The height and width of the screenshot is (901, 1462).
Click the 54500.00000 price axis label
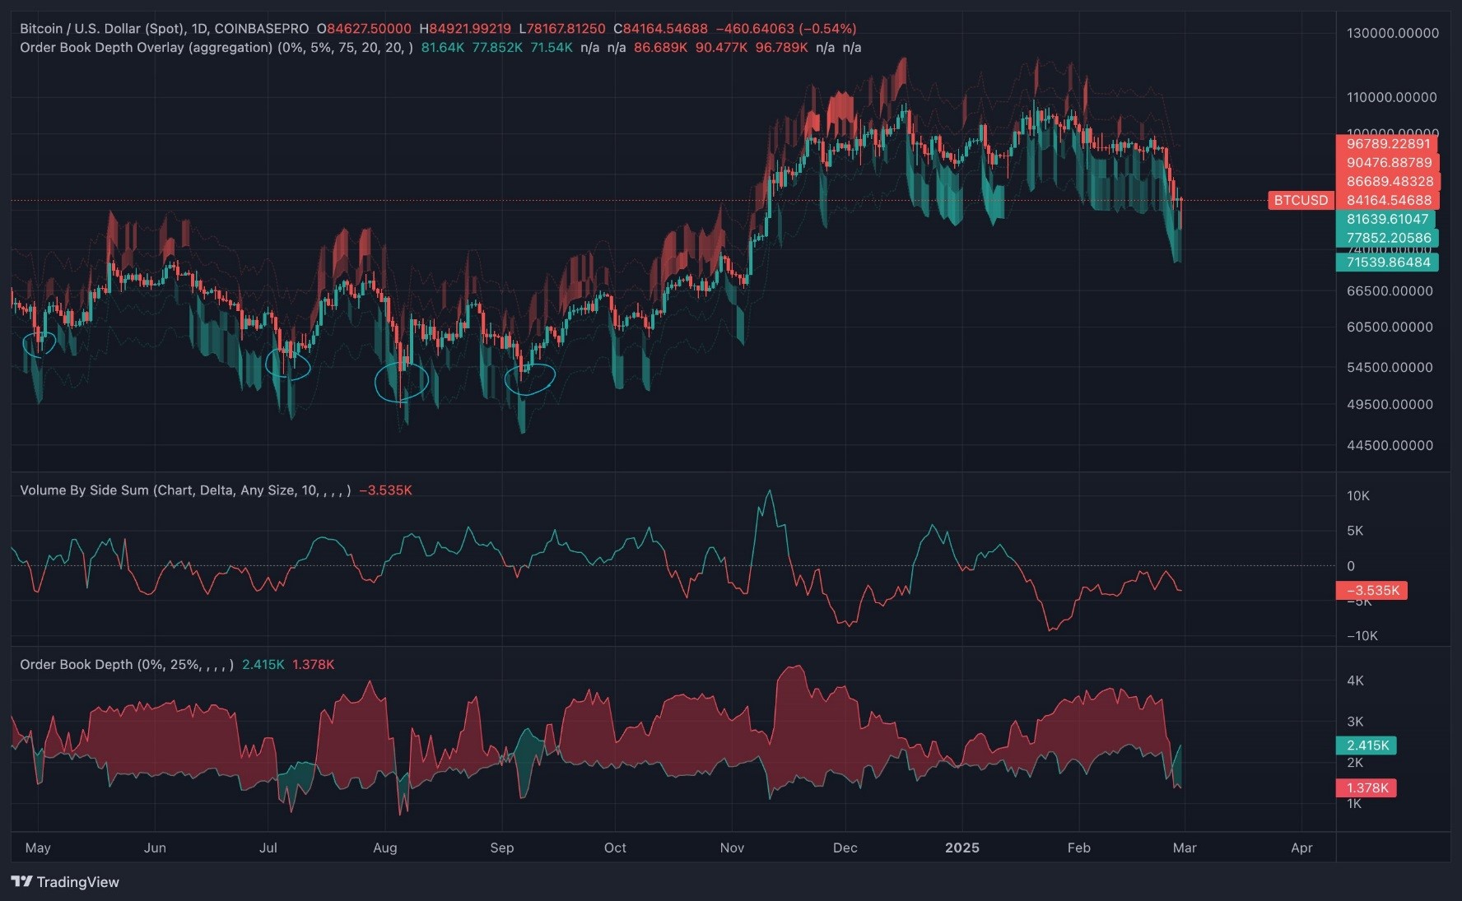[1390, 367]
